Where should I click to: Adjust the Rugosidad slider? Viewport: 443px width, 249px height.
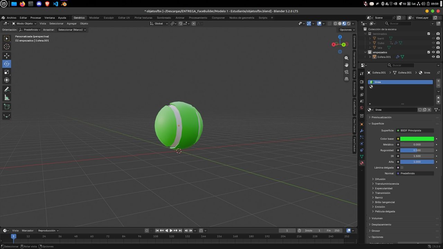click(x=417, y=150)
